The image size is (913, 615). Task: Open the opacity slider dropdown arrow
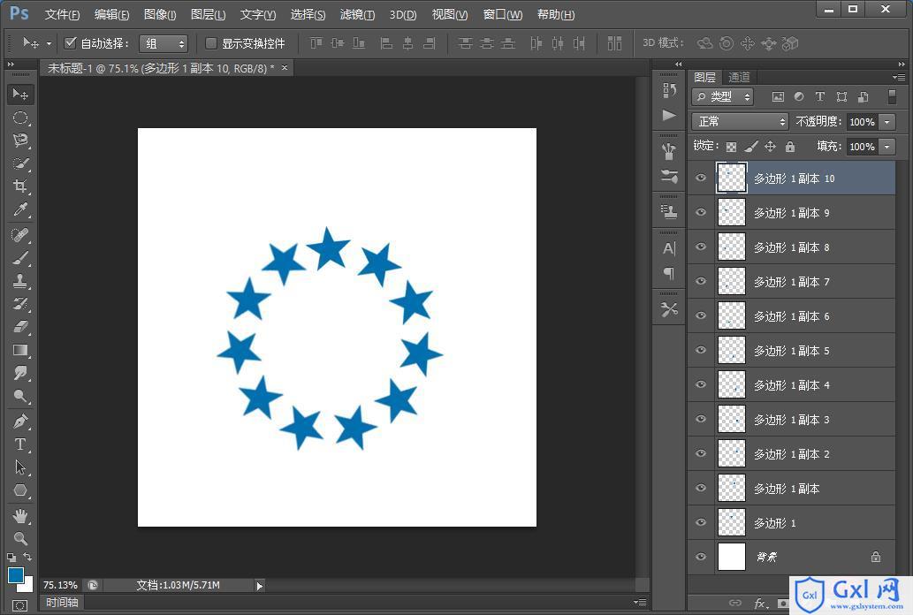(886, 122)
